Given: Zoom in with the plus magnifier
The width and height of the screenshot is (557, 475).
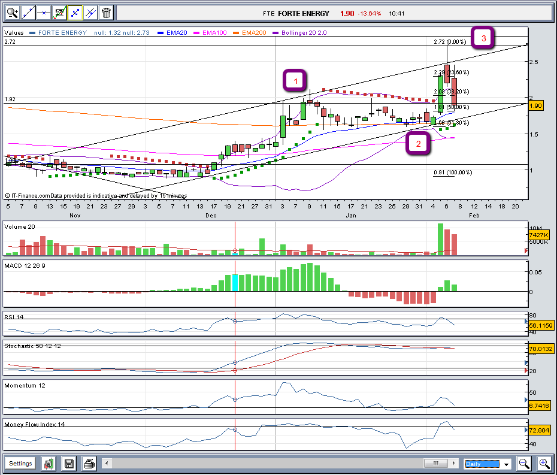Looking at the screenshot, I should [544, 464].
